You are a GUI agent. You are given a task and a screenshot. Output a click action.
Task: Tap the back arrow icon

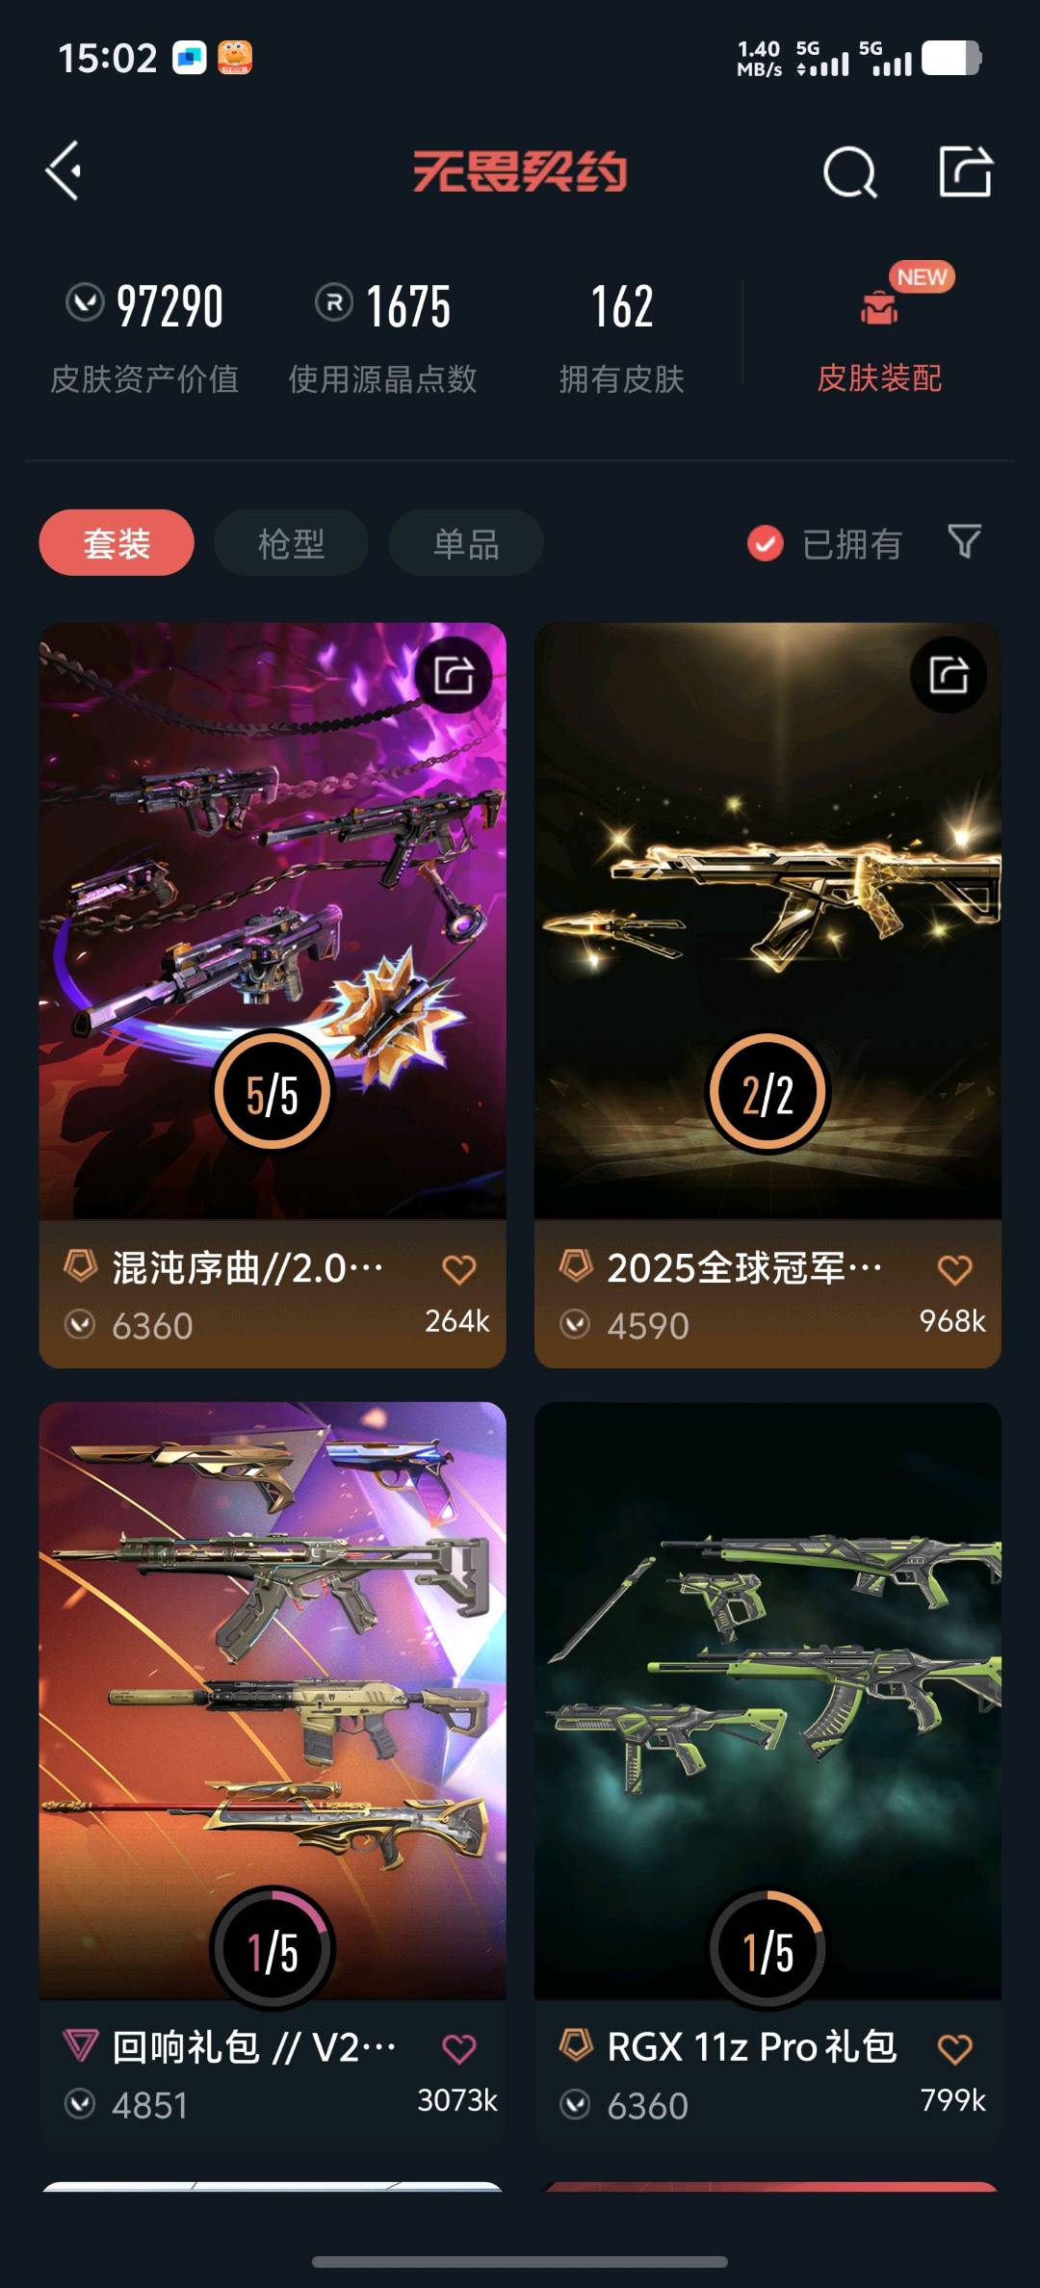[x=64, y=171]
